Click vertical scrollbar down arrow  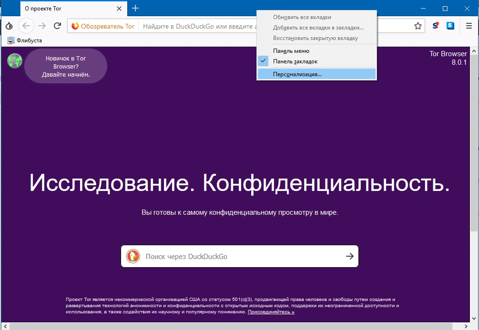click(474, 318)
